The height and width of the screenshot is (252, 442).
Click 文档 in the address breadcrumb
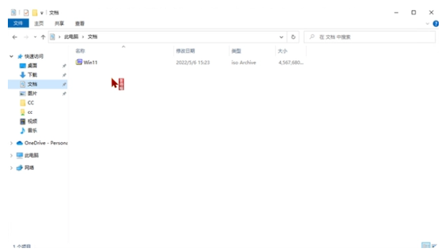[x=92, y=37]
